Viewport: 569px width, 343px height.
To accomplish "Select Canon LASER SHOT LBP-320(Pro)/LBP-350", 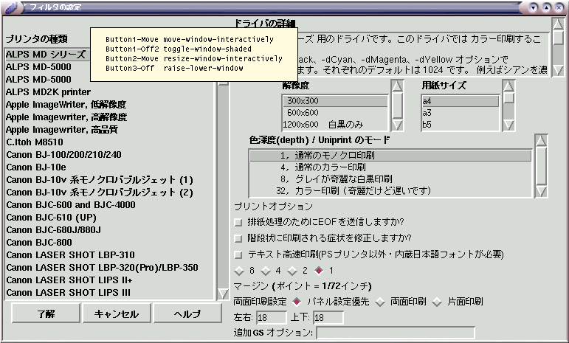I will click(x=109, y=268).
